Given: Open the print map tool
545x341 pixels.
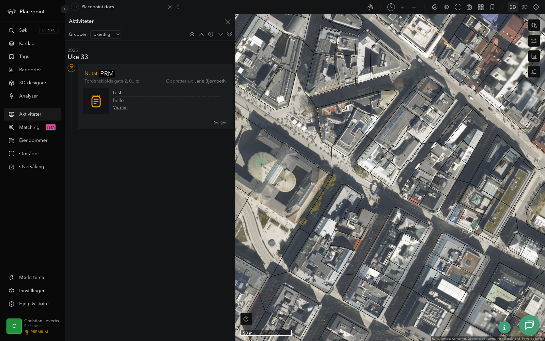Looking at the screenshot, I should pos(435,7).
